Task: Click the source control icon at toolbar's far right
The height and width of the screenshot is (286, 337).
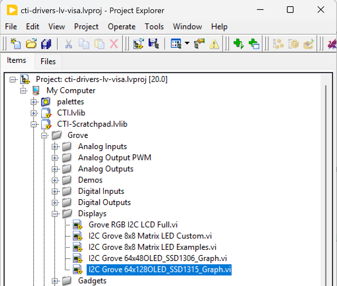Action: pos(333,43)
